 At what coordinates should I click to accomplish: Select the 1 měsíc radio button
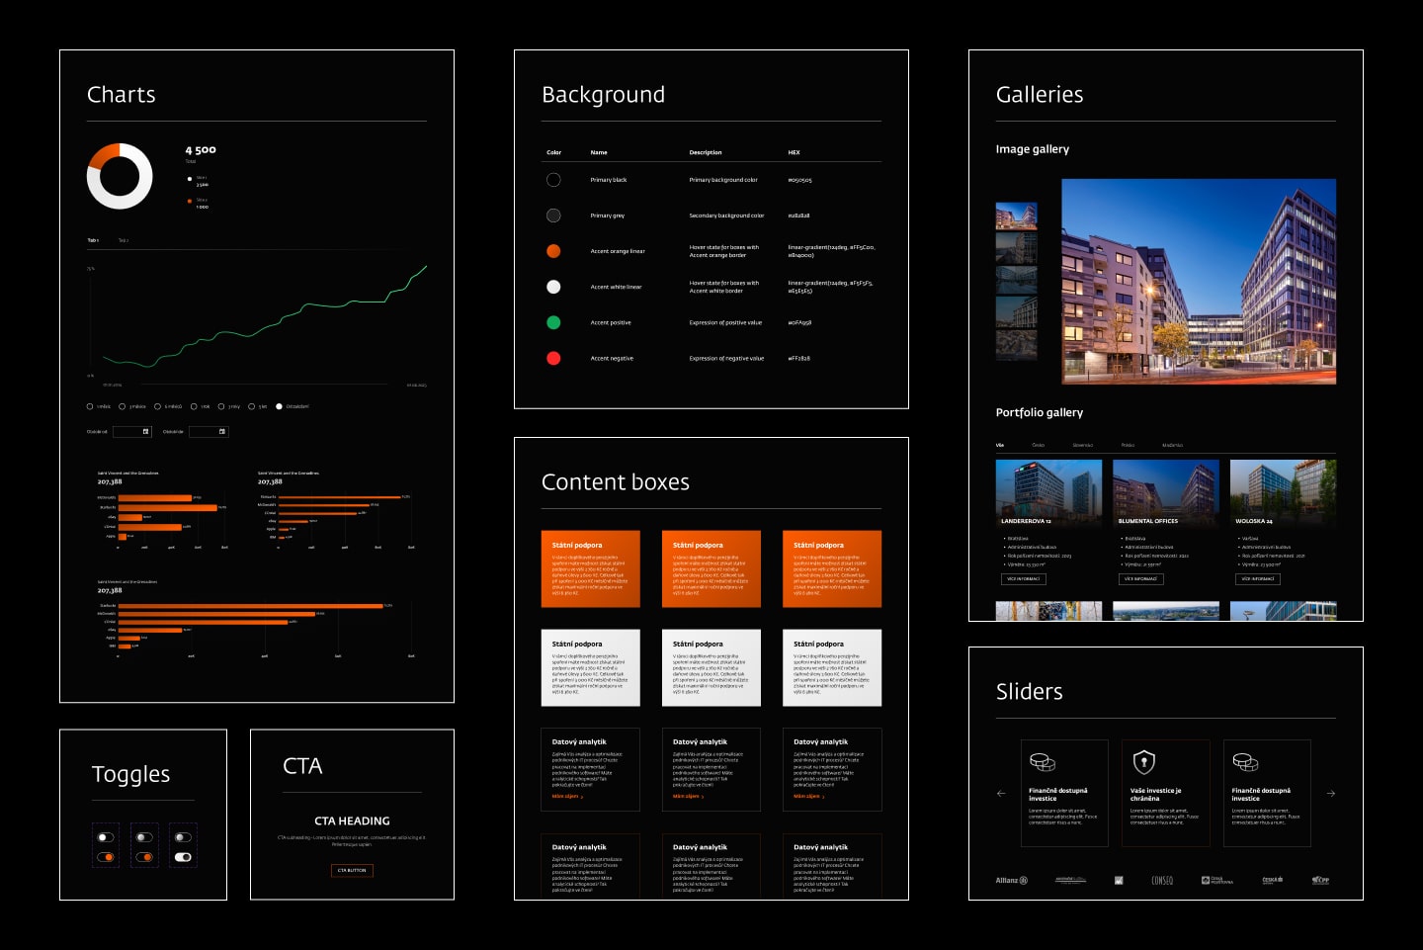[x=90, y=406]
